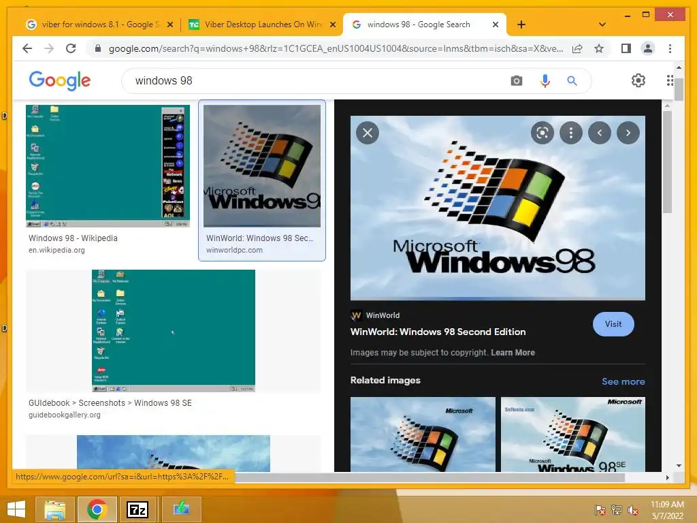Close the Viber Desktop Launches tab
Image resolution: width=697 pixels, height=523 pixels.
(x=332, y=25)
